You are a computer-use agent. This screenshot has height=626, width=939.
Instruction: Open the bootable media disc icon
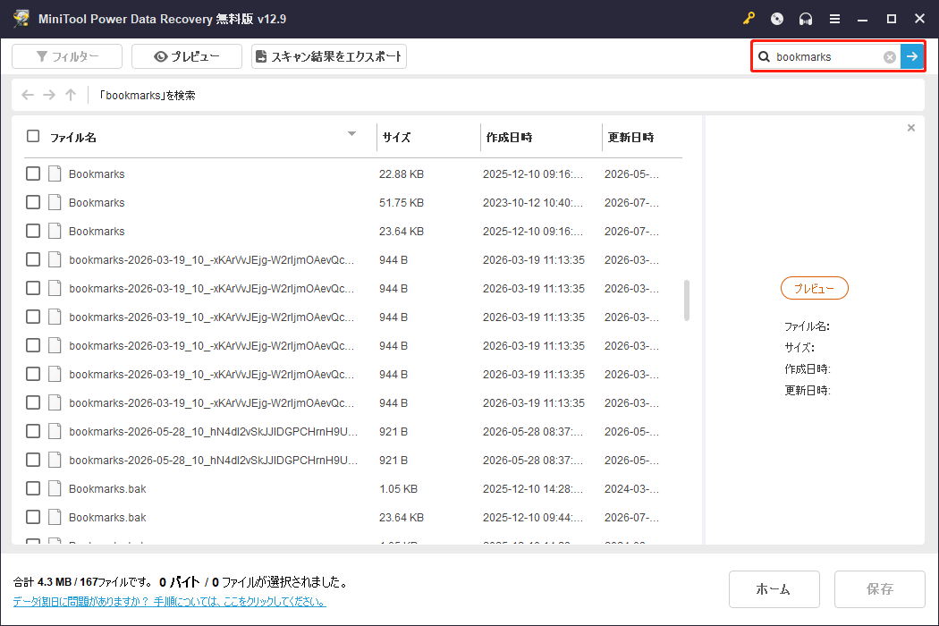777,19
